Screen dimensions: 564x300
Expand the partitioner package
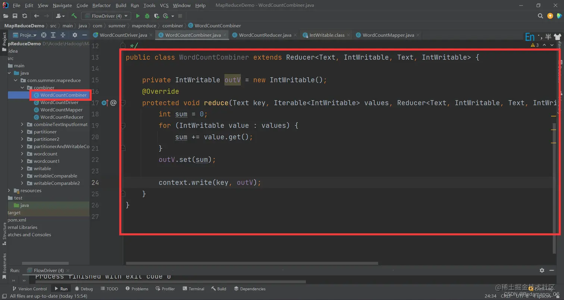22,132
